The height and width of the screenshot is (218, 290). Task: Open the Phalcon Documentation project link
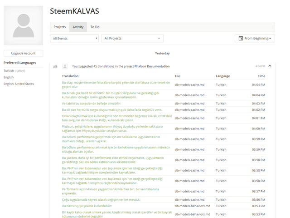tap(152, 66)
